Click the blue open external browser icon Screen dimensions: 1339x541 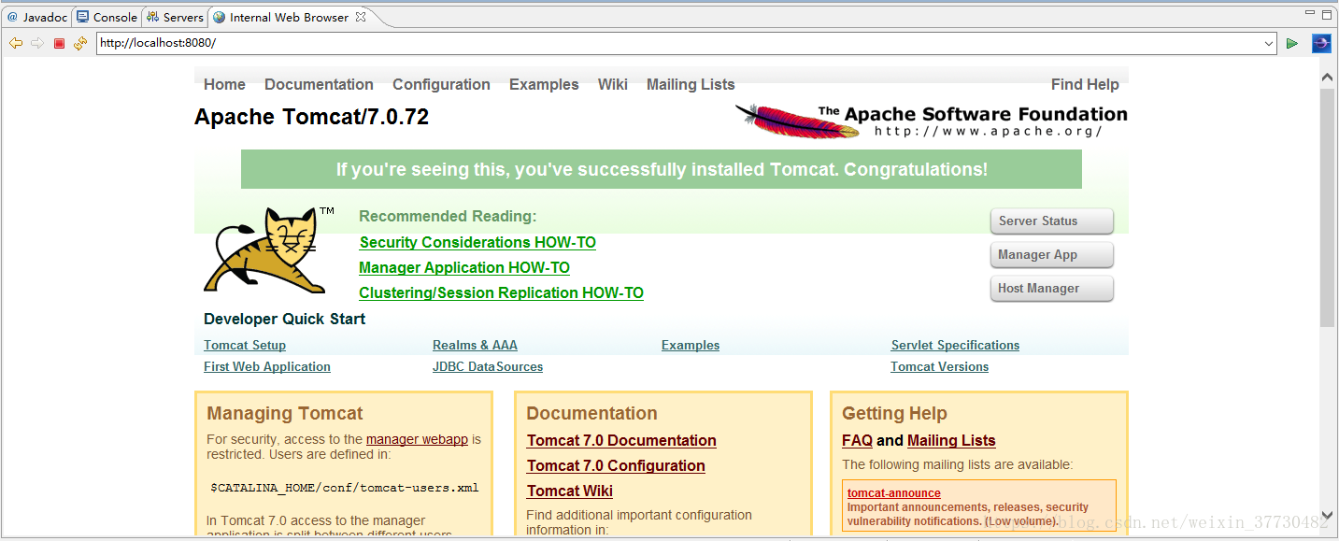click(1321, 43)
